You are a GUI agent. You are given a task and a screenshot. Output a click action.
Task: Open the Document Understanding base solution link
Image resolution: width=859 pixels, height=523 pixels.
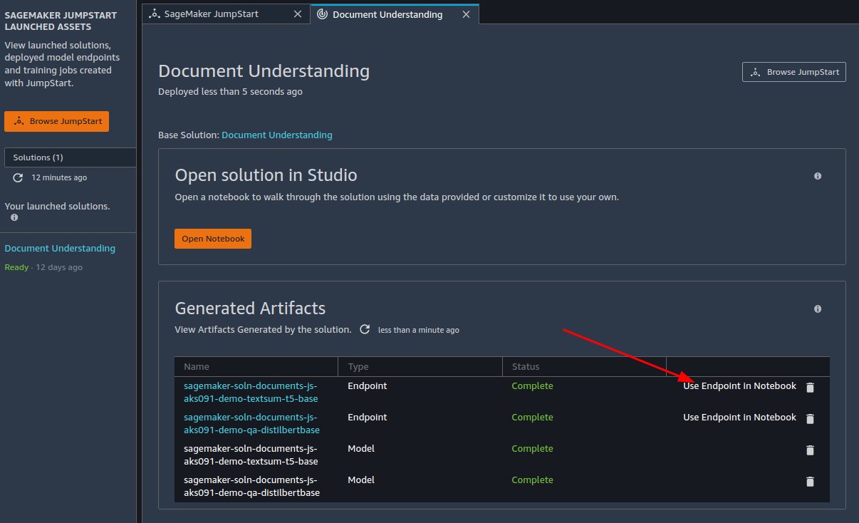click(x=277, y=135)
